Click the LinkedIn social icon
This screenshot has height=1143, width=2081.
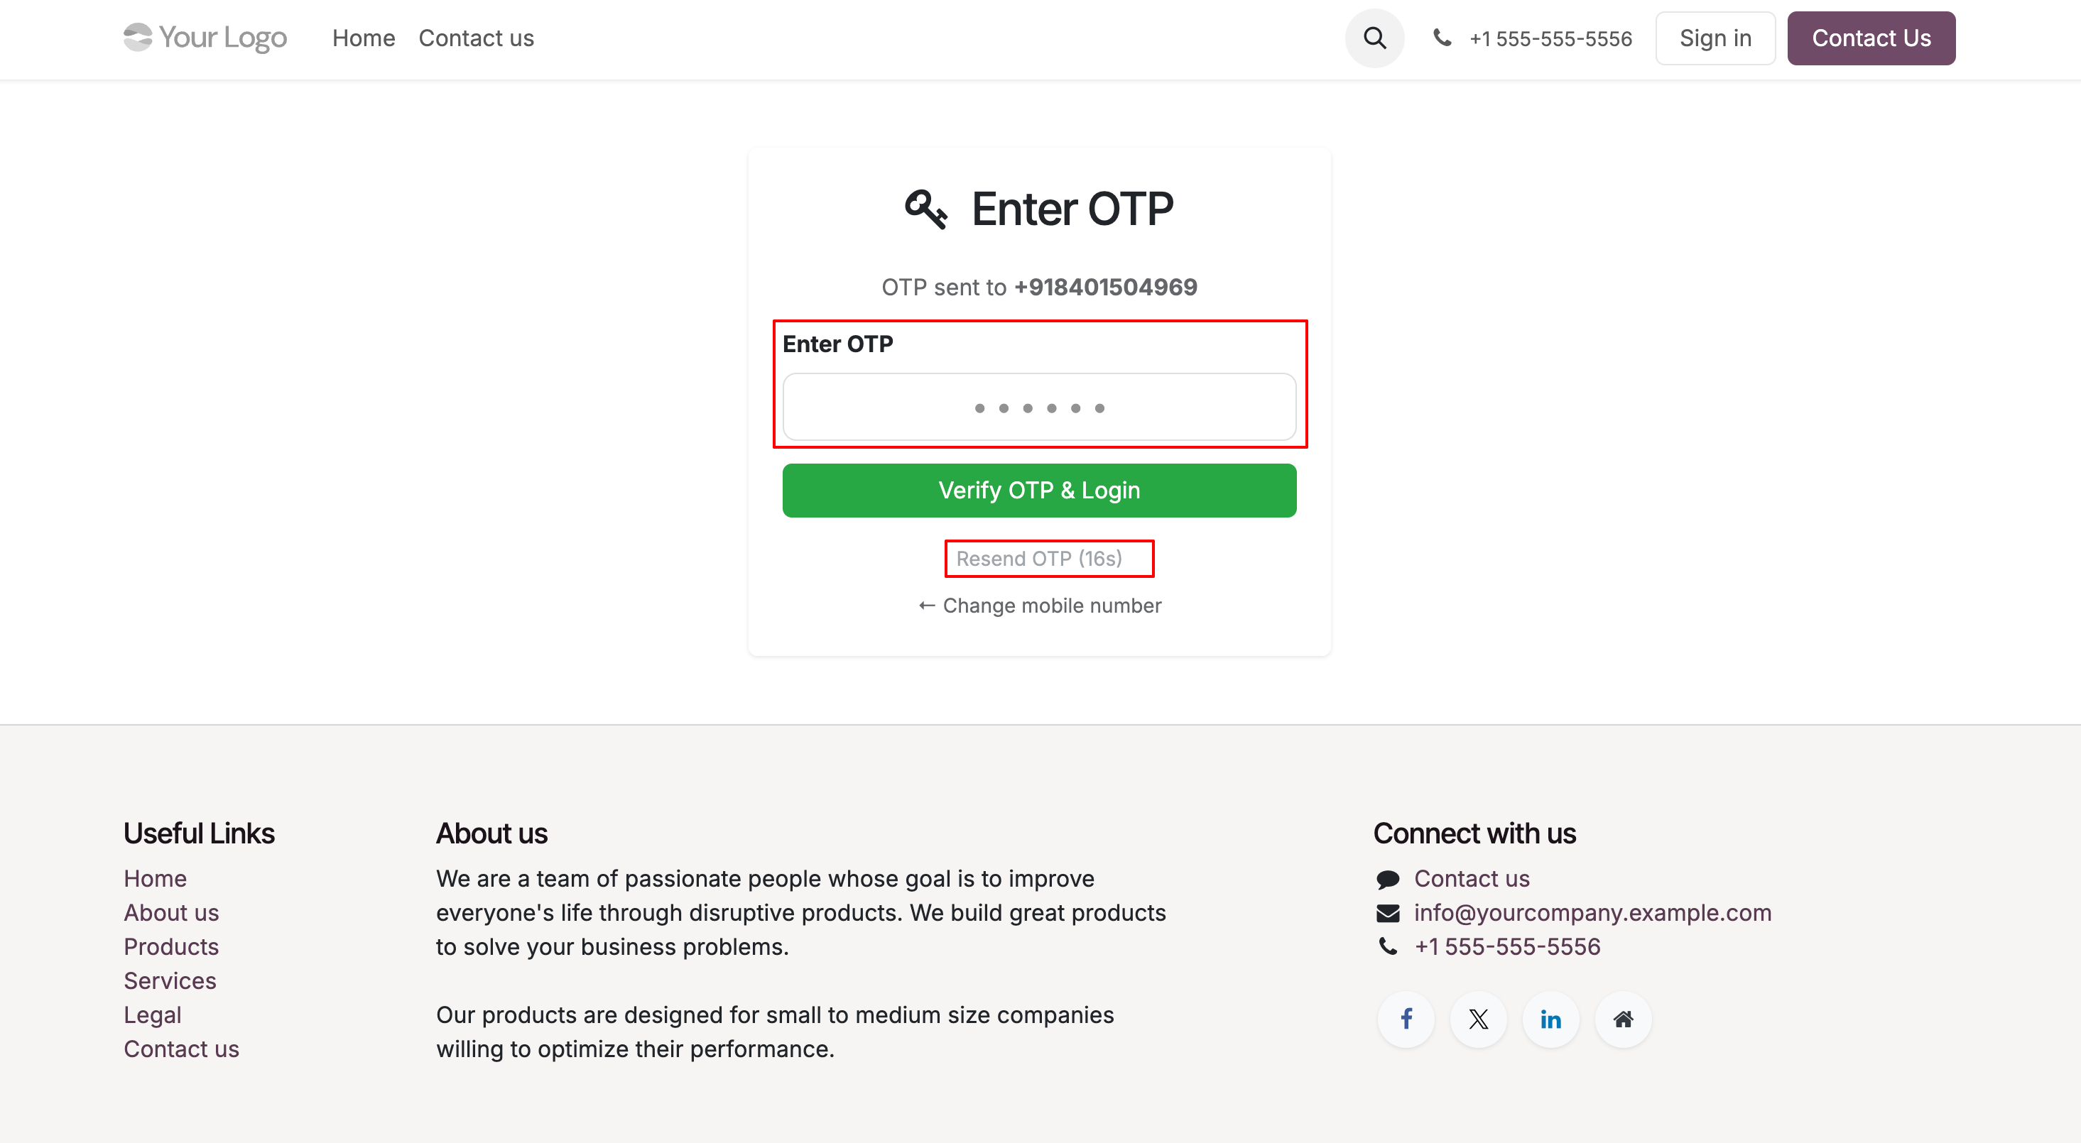pyautogui.click(x=1550, y=1019)
